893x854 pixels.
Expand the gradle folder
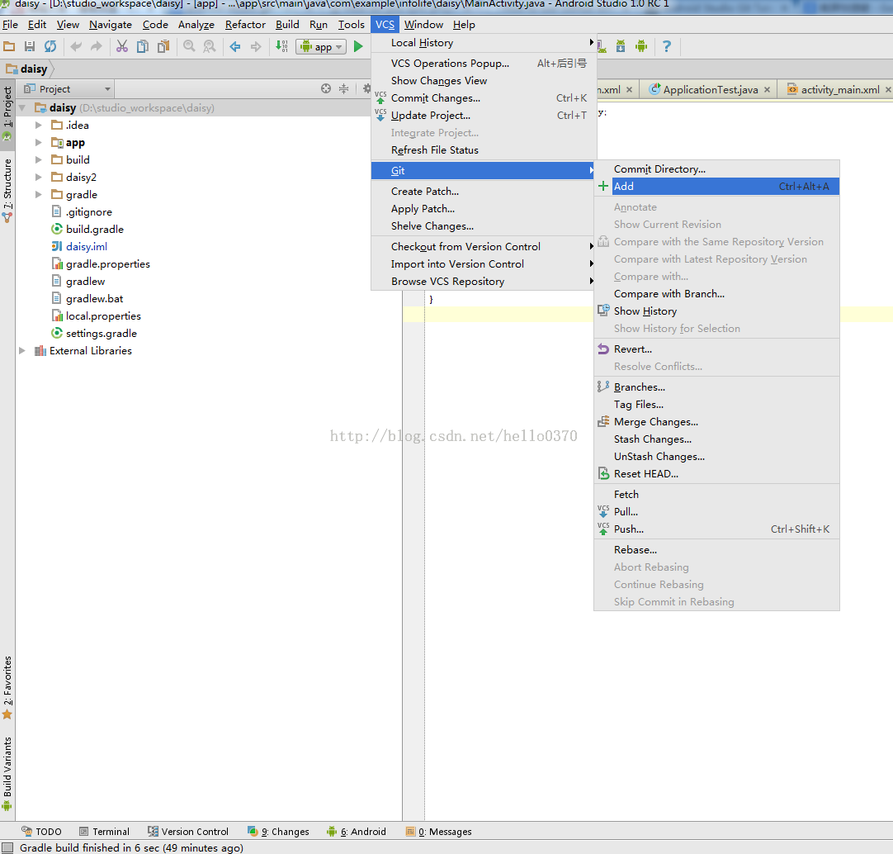coord(39,194)
